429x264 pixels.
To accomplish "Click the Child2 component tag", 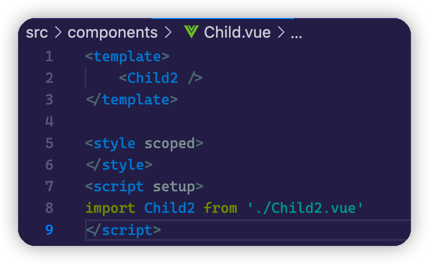I will coord(152,78).
